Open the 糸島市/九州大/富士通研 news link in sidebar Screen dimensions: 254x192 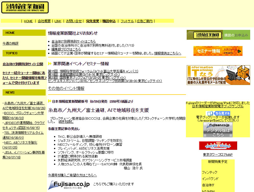click(x=24, y=106)
